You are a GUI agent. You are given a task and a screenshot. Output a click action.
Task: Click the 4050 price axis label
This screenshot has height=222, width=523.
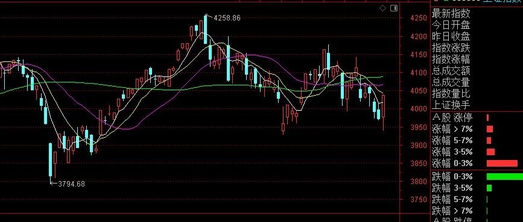tap(419, 91)
